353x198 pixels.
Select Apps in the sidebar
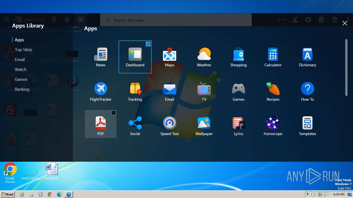pyautogui.click(x=19, y=40)
